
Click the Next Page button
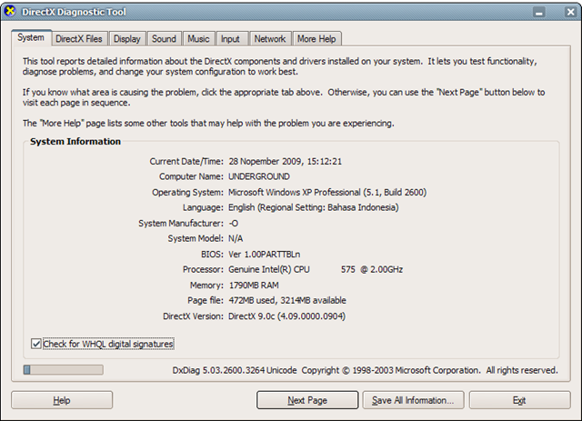307,400
